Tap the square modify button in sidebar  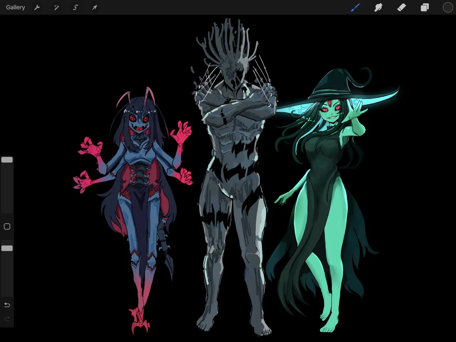[x=7, y=227]
